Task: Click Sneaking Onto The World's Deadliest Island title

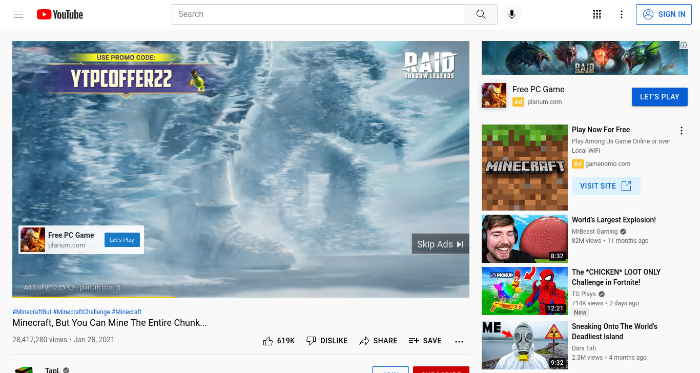Action: click(x=615, y=331)
